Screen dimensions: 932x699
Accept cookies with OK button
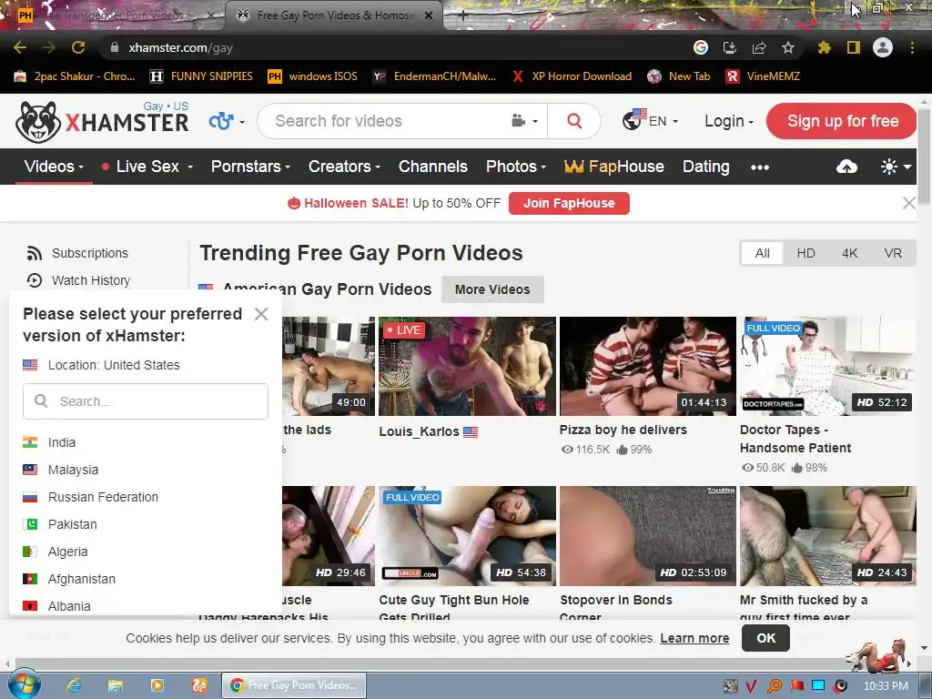pos(765,638)
